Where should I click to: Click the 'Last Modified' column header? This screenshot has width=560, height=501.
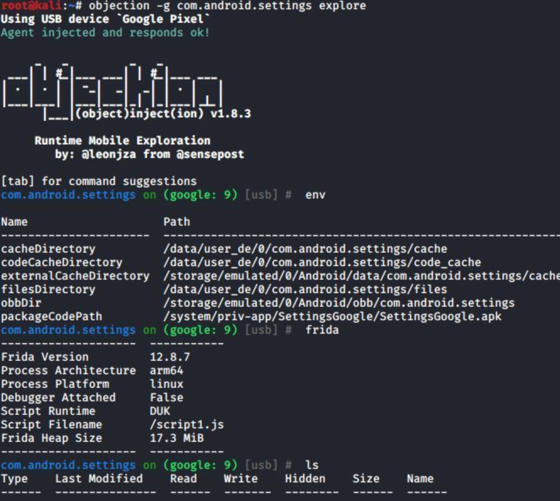click(x=99, y=479)
